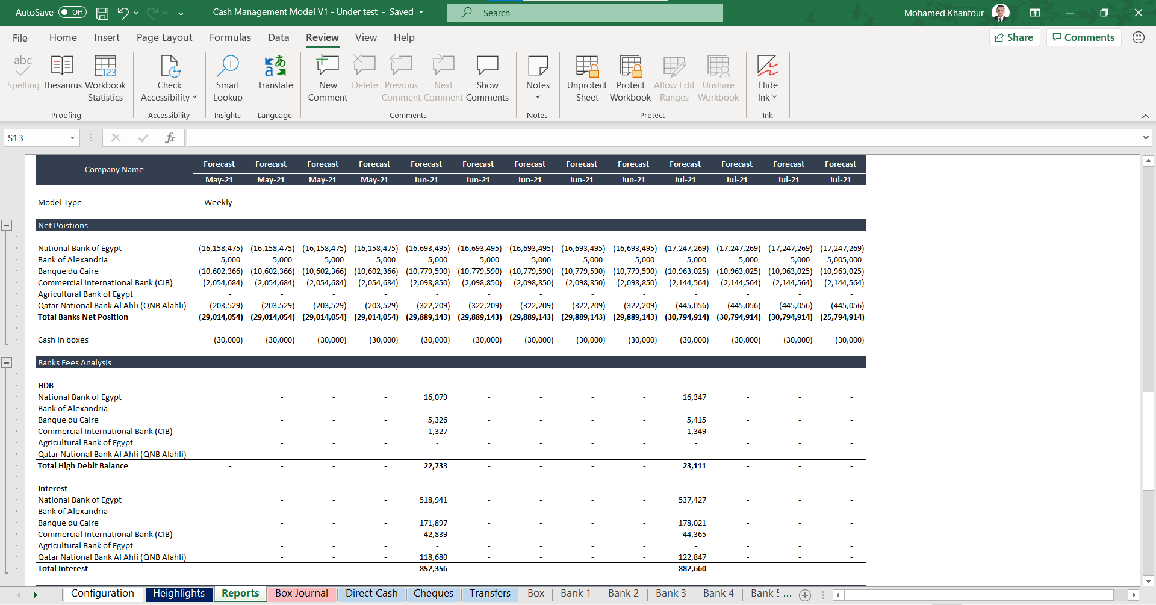Click the vertical scrollbar down arrow
Viewport: 1156px width, 605px height.
coord(1148,581)
